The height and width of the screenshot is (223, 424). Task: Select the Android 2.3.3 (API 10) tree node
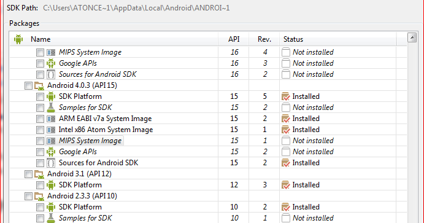click(82, 196)
